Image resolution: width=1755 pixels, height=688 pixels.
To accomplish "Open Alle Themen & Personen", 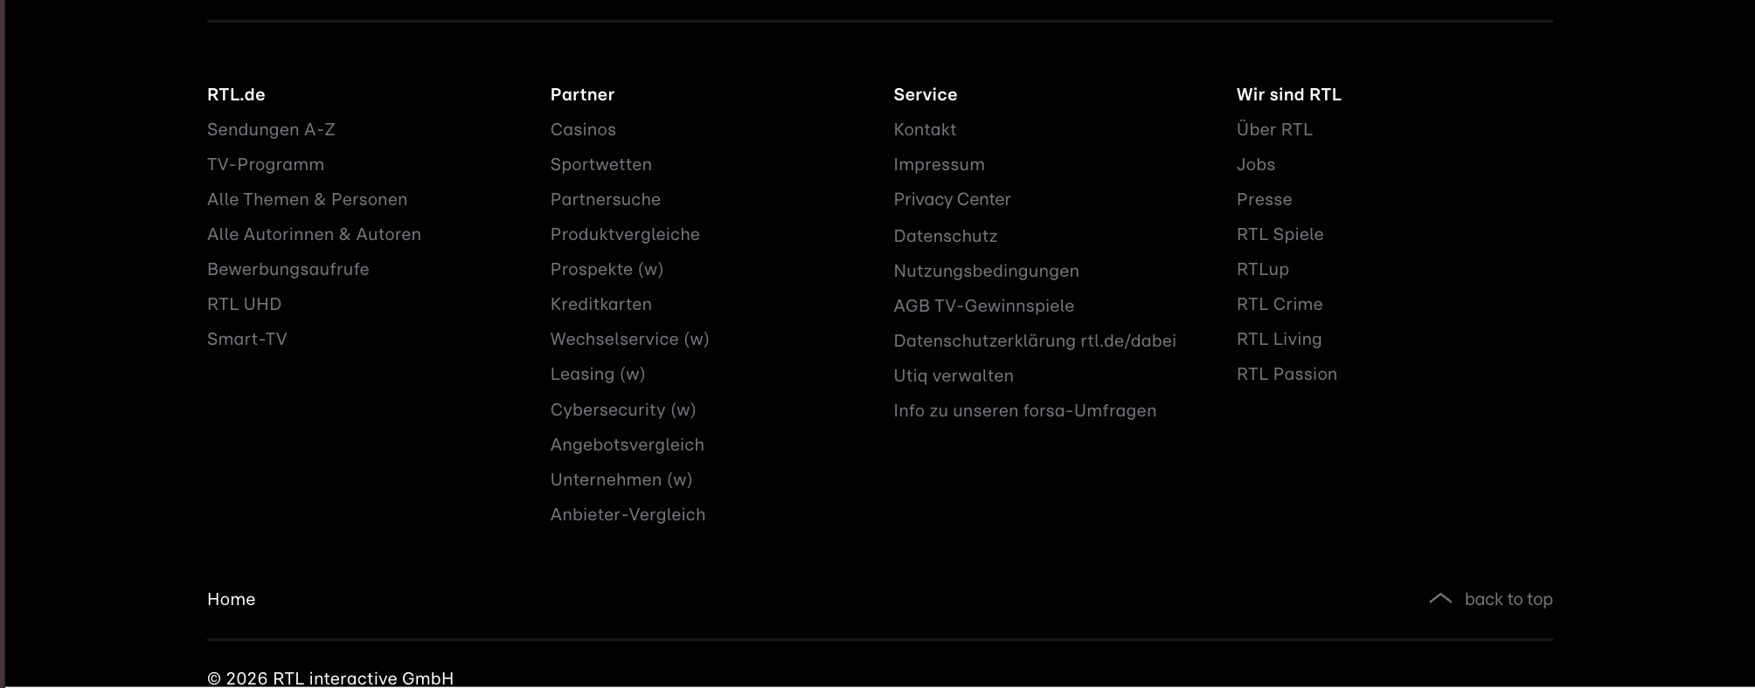I will [307, 199].
